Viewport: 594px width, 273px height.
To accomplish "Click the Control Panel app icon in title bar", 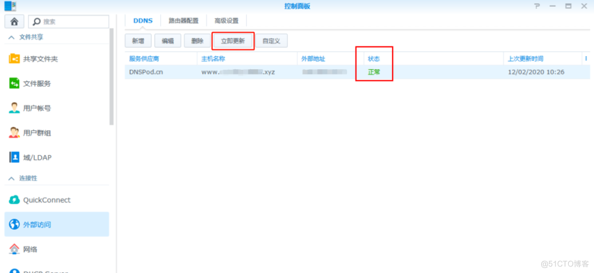I will click(10, 5).
